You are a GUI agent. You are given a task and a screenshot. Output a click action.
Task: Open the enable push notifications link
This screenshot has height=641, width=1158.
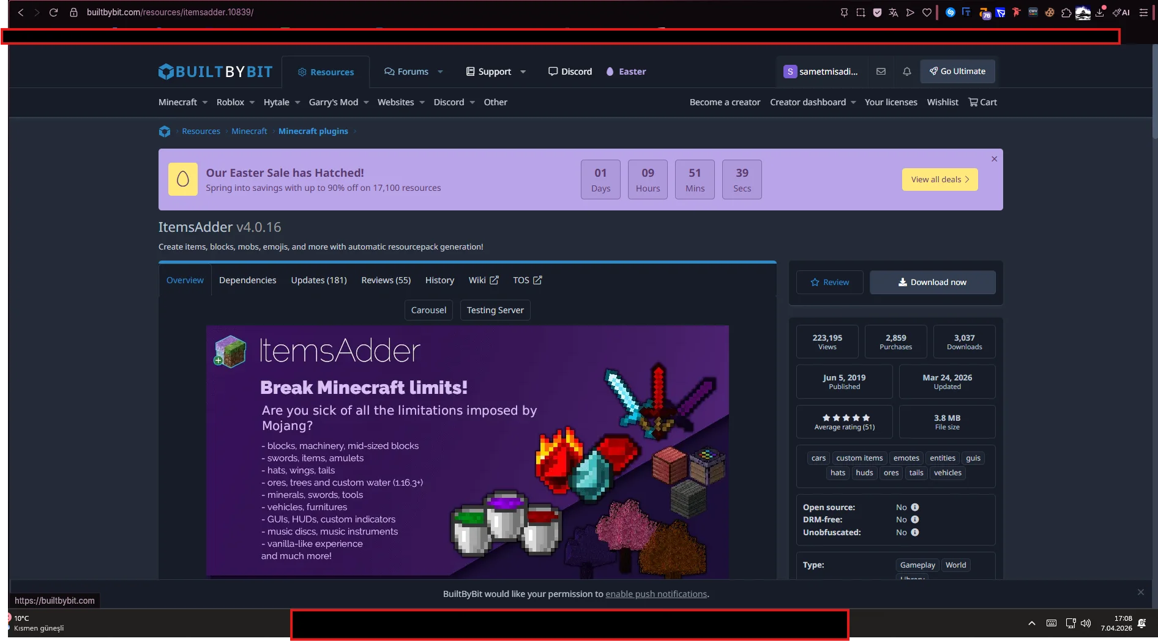[656, 594]
